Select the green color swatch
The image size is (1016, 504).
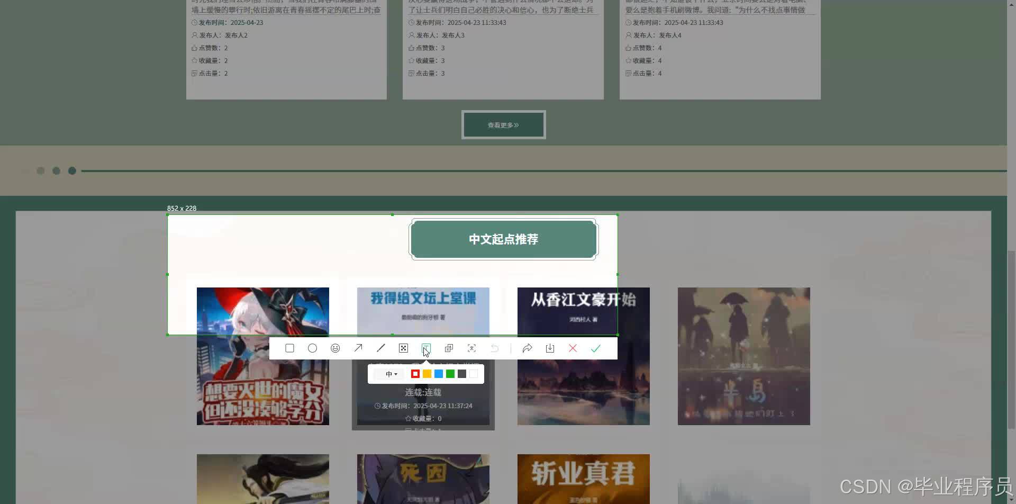[x=450, y=373]
